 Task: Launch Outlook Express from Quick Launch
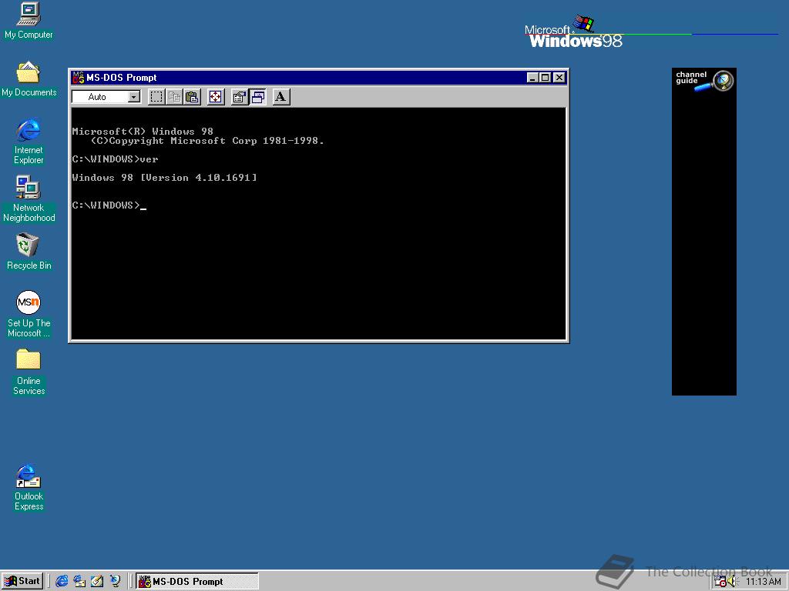click(x=79, y=581)
